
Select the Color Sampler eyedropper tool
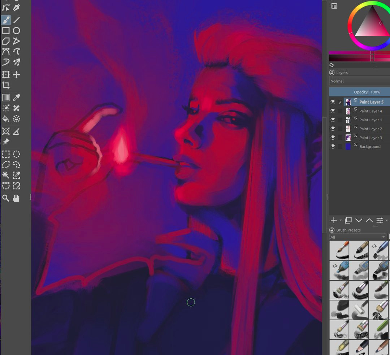16,98
